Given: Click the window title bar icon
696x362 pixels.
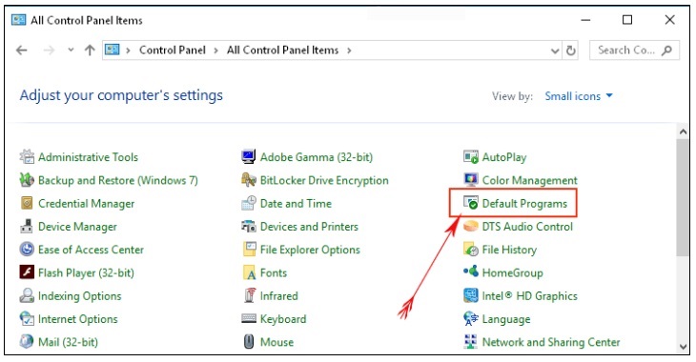Looking at the screenshot, I should [x=19, y=20].
